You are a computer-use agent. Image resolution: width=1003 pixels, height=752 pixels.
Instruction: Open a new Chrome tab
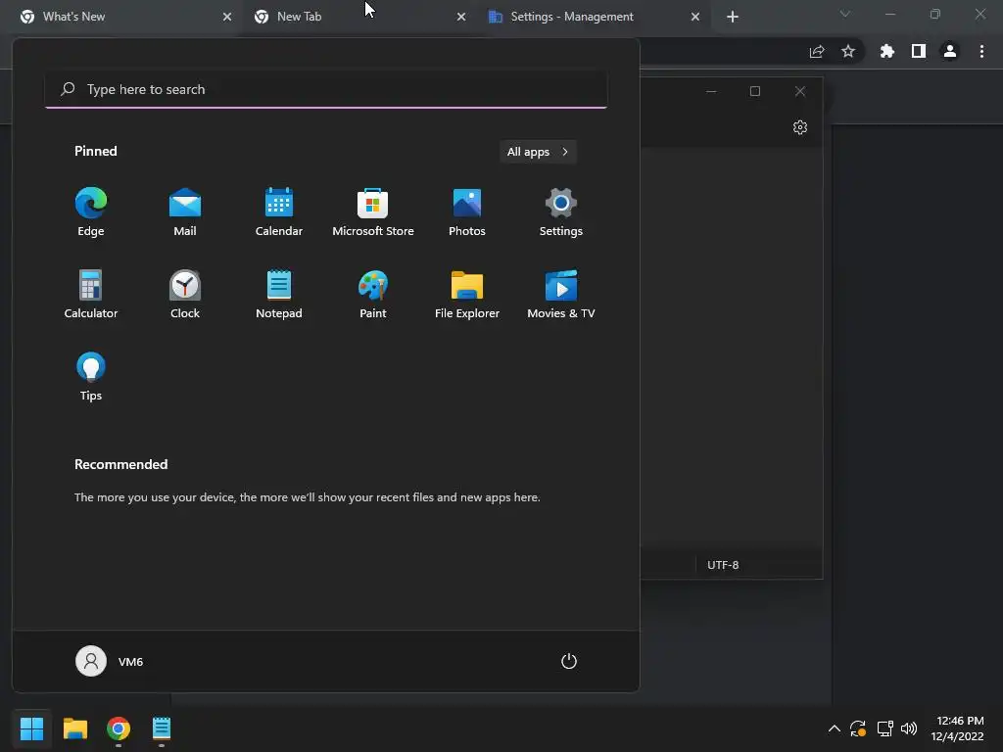click(733, 18)
